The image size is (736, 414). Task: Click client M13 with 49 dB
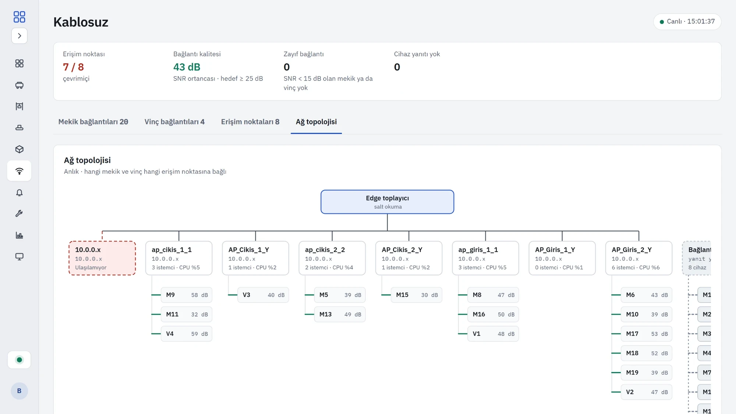[x=340, y=314]
